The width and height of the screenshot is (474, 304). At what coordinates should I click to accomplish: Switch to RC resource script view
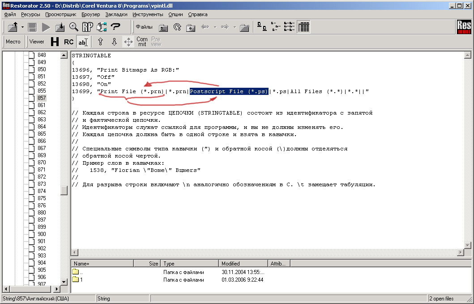tap(68, 42)
